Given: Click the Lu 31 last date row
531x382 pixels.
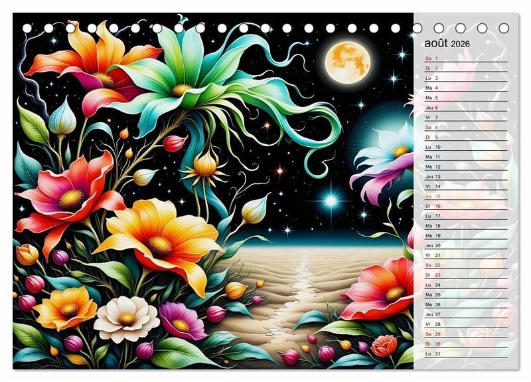Looking at the screenshot, I should point(465,353).
